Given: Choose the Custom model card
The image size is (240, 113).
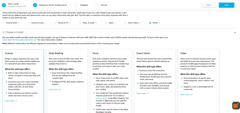Looking at the screenshot, I should [x=23, y=81].
